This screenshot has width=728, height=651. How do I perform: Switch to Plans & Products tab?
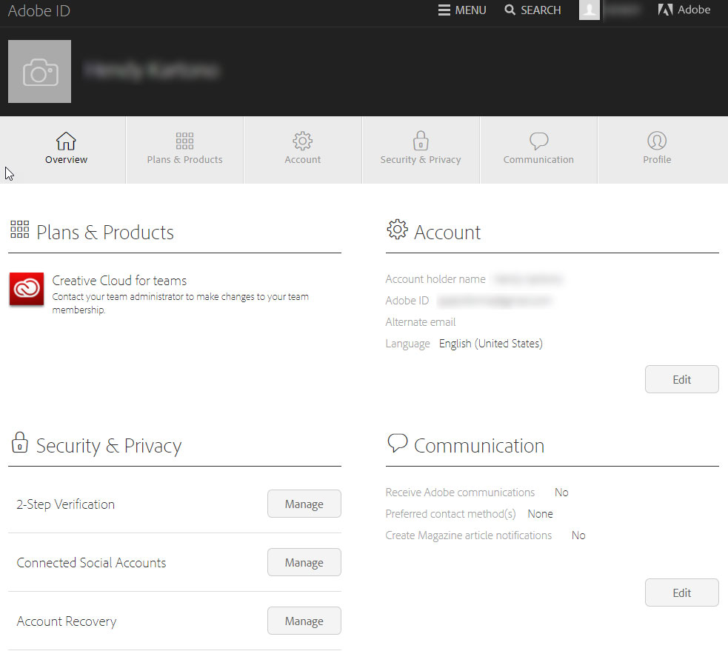pos(185,150)
